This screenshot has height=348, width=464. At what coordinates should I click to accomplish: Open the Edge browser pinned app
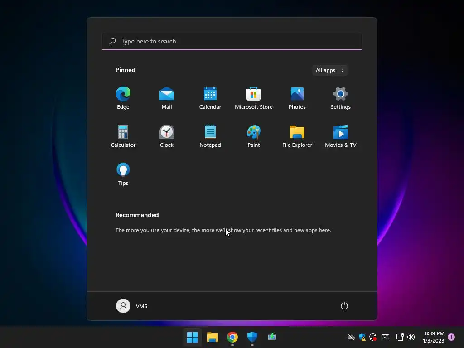123,98
